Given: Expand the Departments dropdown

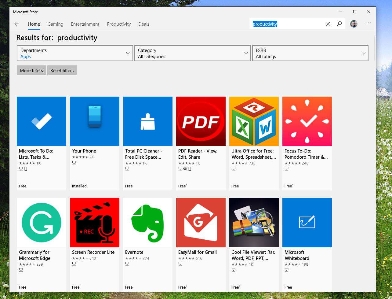Looking at the screenshot, I should tap(75, 53).
